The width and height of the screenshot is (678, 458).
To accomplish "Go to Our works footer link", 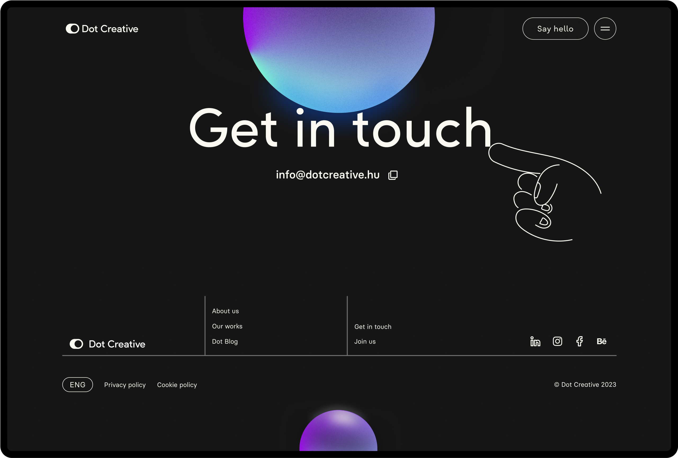I will point(227,326).
